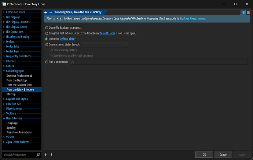Select Open a saved Lister layout
This screenshot has width=253, height=160.
pyautogui.click(x=47, y=44)
